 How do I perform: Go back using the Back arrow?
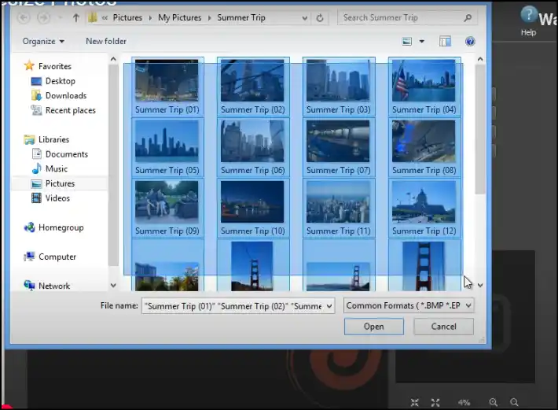[x=23, y=17]
